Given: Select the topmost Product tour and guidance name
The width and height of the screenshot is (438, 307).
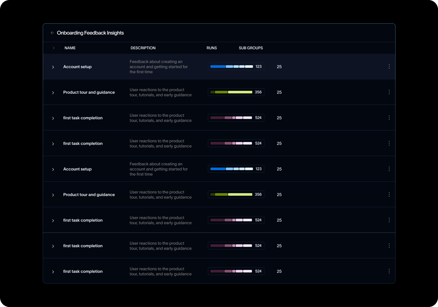Looking at the screenshot, I should point(89,92).
